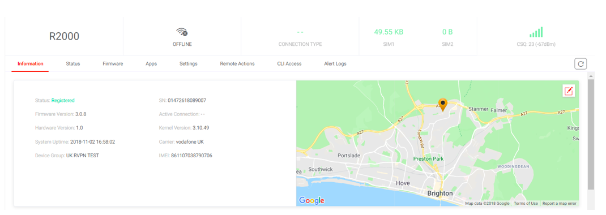Click the refresh icon button

coord(581,64)
